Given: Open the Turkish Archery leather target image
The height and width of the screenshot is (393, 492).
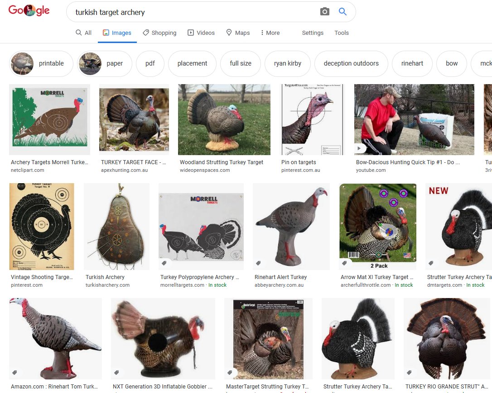Looking at the screenshot, I should point(116,227).
